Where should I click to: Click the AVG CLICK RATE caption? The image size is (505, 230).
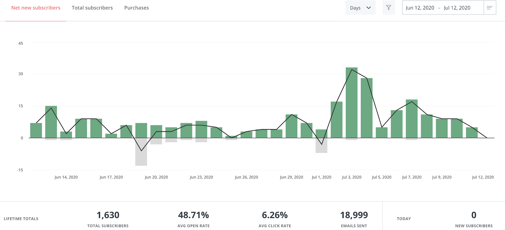point(275,226)
